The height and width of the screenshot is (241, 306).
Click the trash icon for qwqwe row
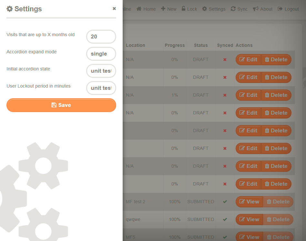(269, 220)
